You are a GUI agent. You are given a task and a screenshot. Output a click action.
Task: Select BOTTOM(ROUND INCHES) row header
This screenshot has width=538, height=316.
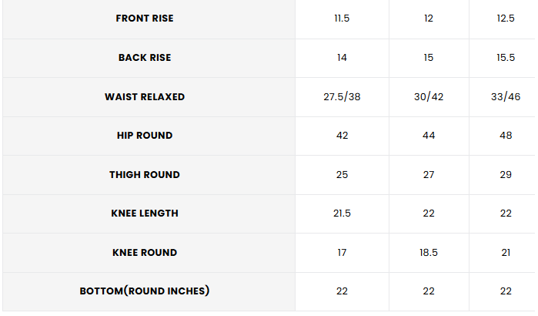(x=145, y=291)
